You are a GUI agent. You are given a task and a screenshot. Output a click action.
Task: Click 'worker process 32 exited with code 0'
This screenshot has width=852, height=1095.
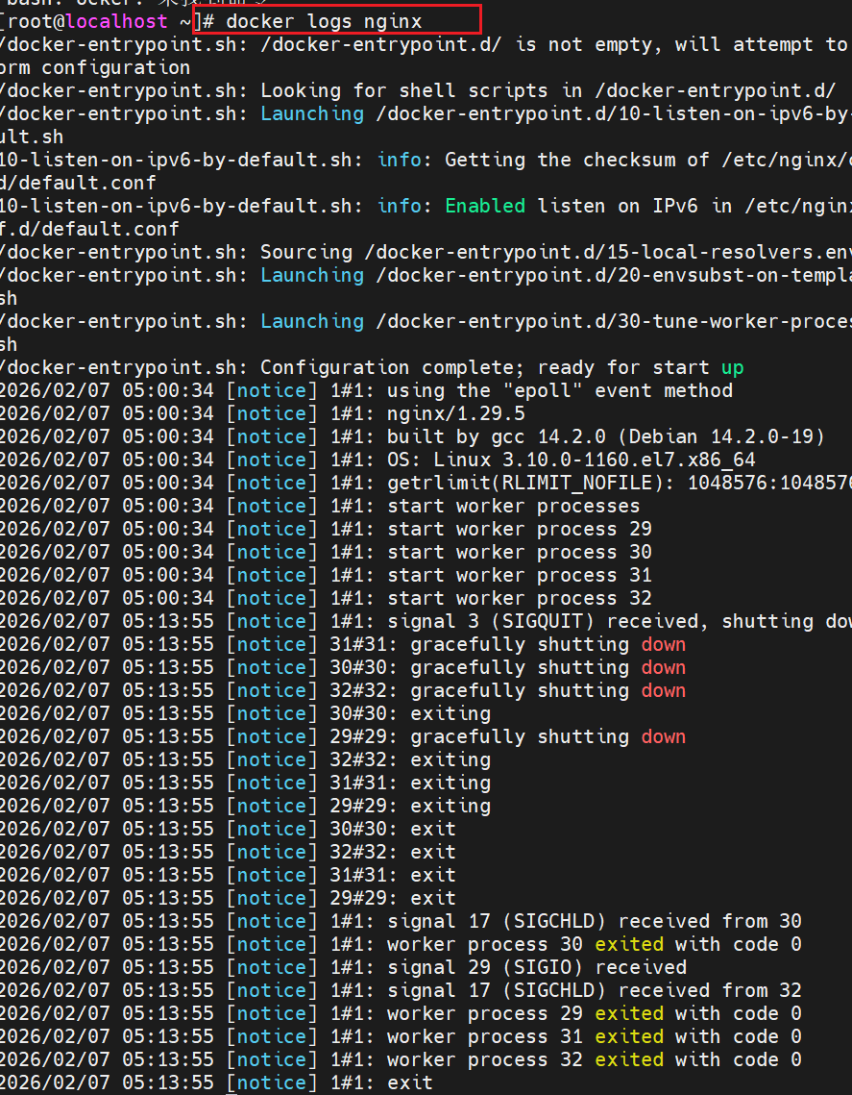[401, 1058]
